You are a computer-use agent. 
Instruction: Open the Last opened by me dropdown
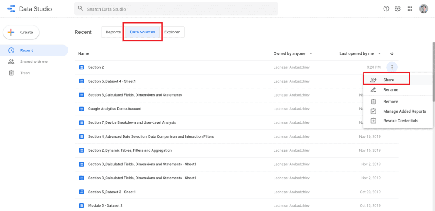pyautogui.click(x=360, y=53)
